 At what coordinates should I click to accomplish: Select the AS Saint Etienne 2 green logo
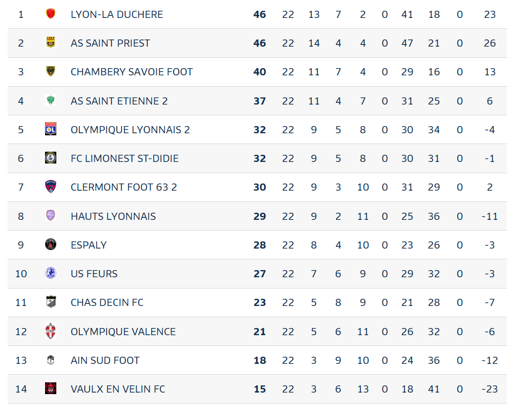point(50,100)
